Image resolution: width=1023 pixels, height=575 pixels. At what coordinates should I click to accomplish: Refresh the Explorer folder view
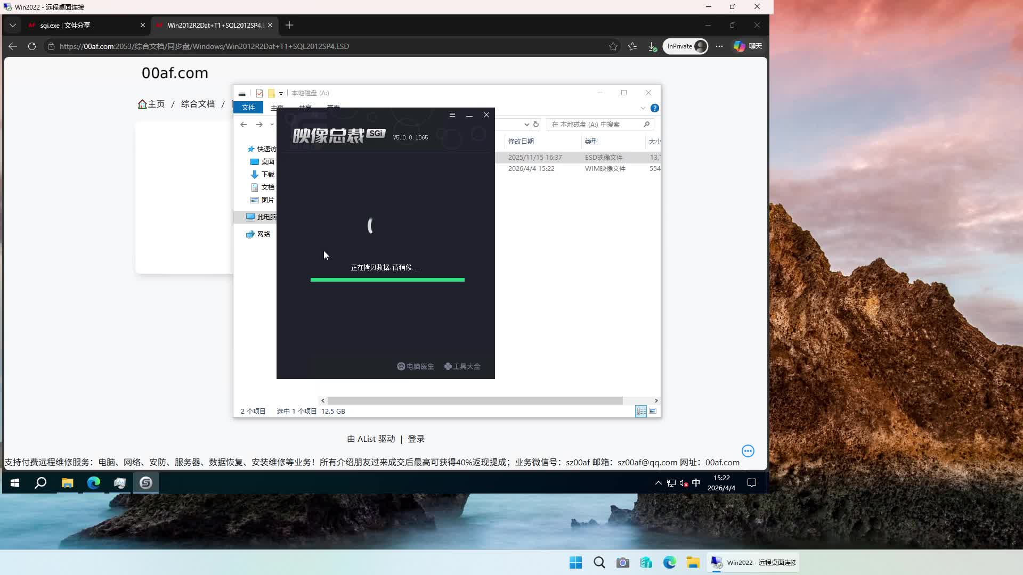tap(536, 125)
